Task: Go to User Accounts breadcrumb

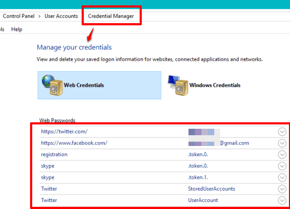Action: (61, 16)
